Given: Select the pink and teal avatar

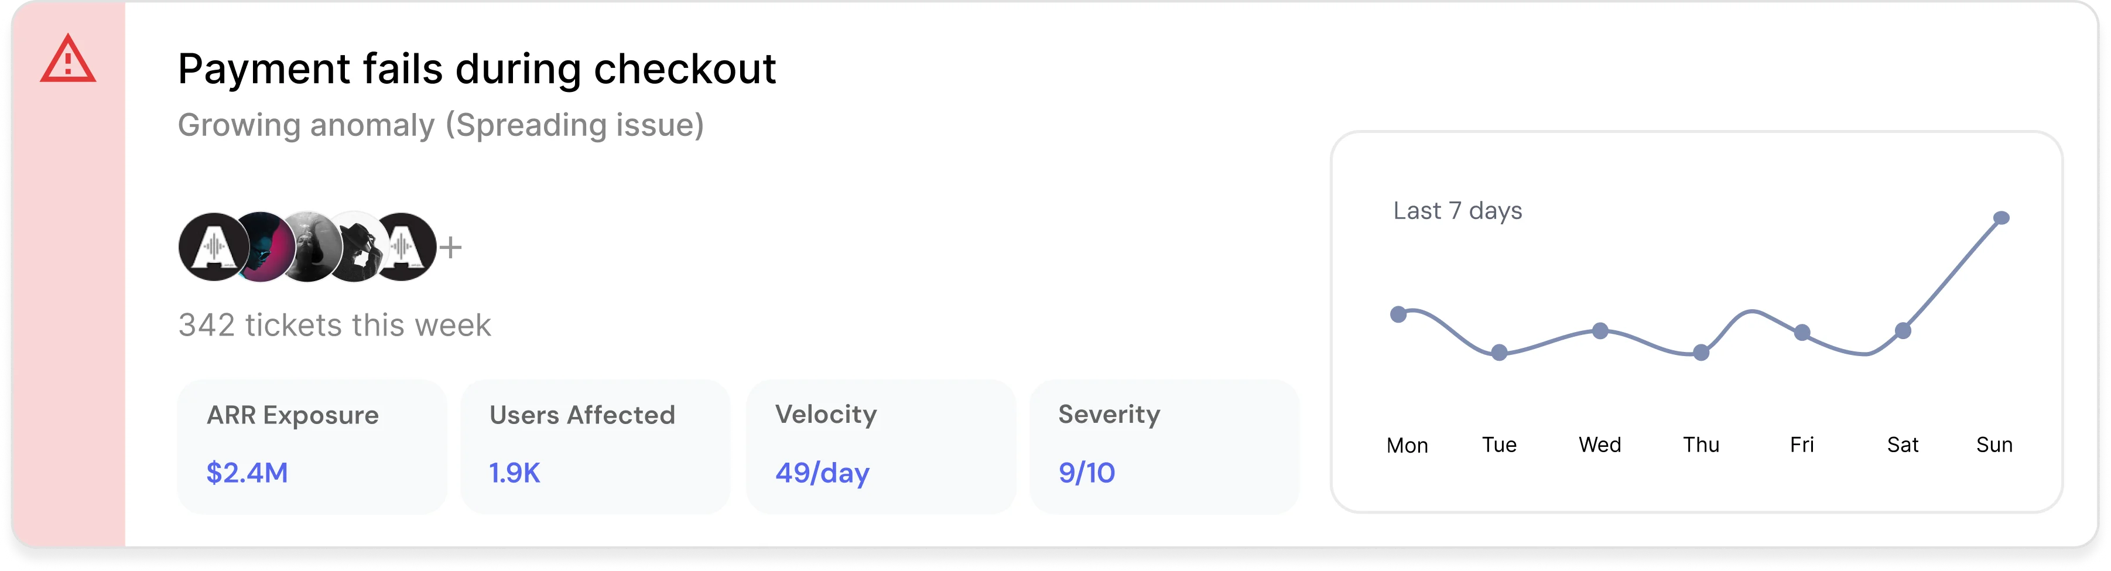Looking at the screenshot, I should click(x=261, y=247).
